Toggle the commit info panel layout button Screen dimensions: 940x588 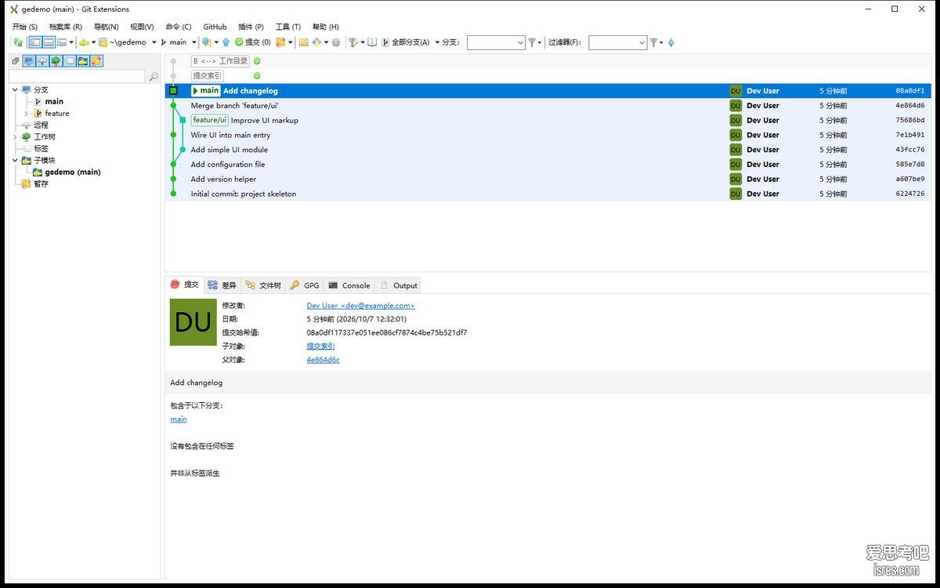pyautogui.click(x=49, y=42)
